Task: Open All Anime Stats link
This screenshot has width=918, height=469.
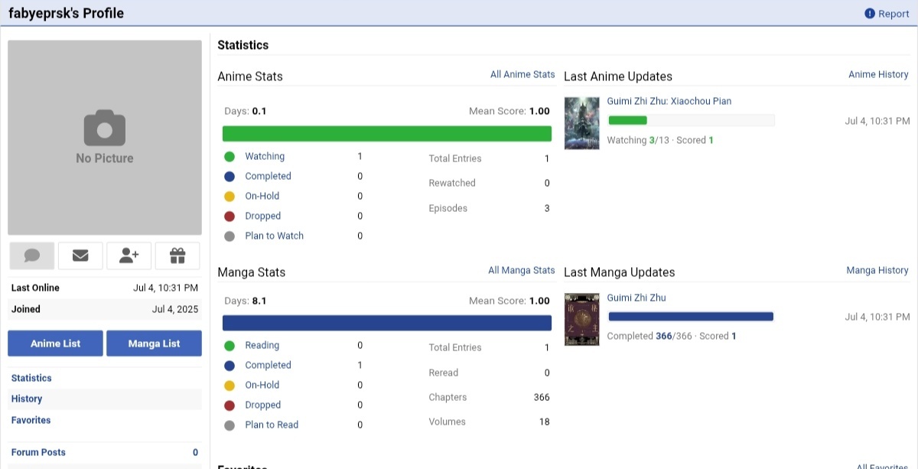Action: (522, 74)
